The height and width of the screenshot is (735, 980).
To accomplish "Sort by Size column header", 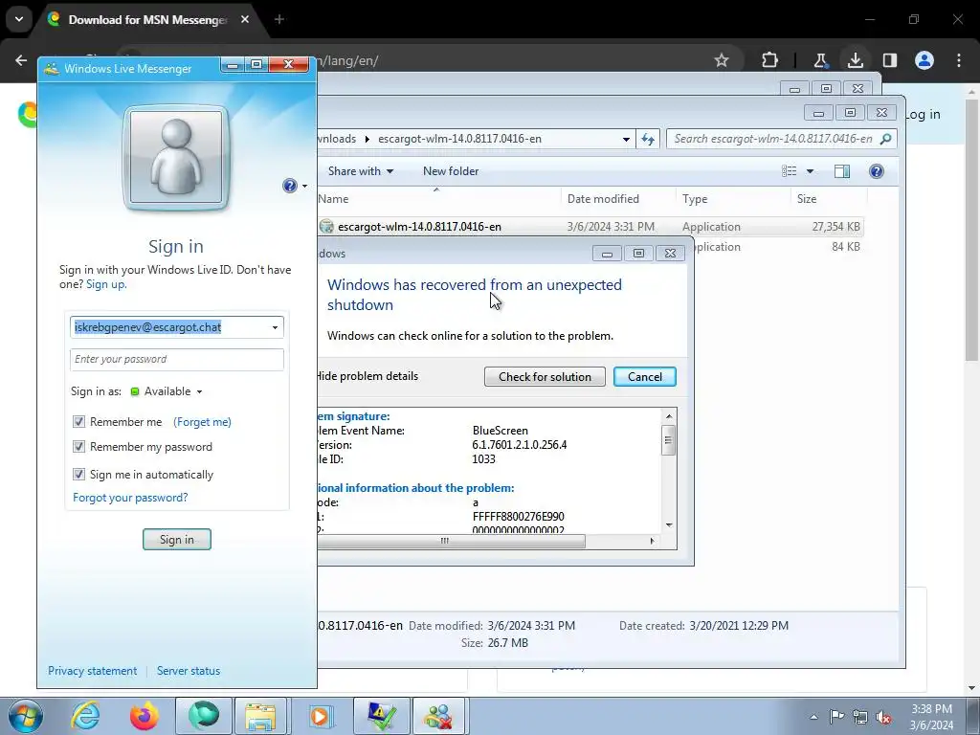I will pyautogui.click(x=829, y=199).
